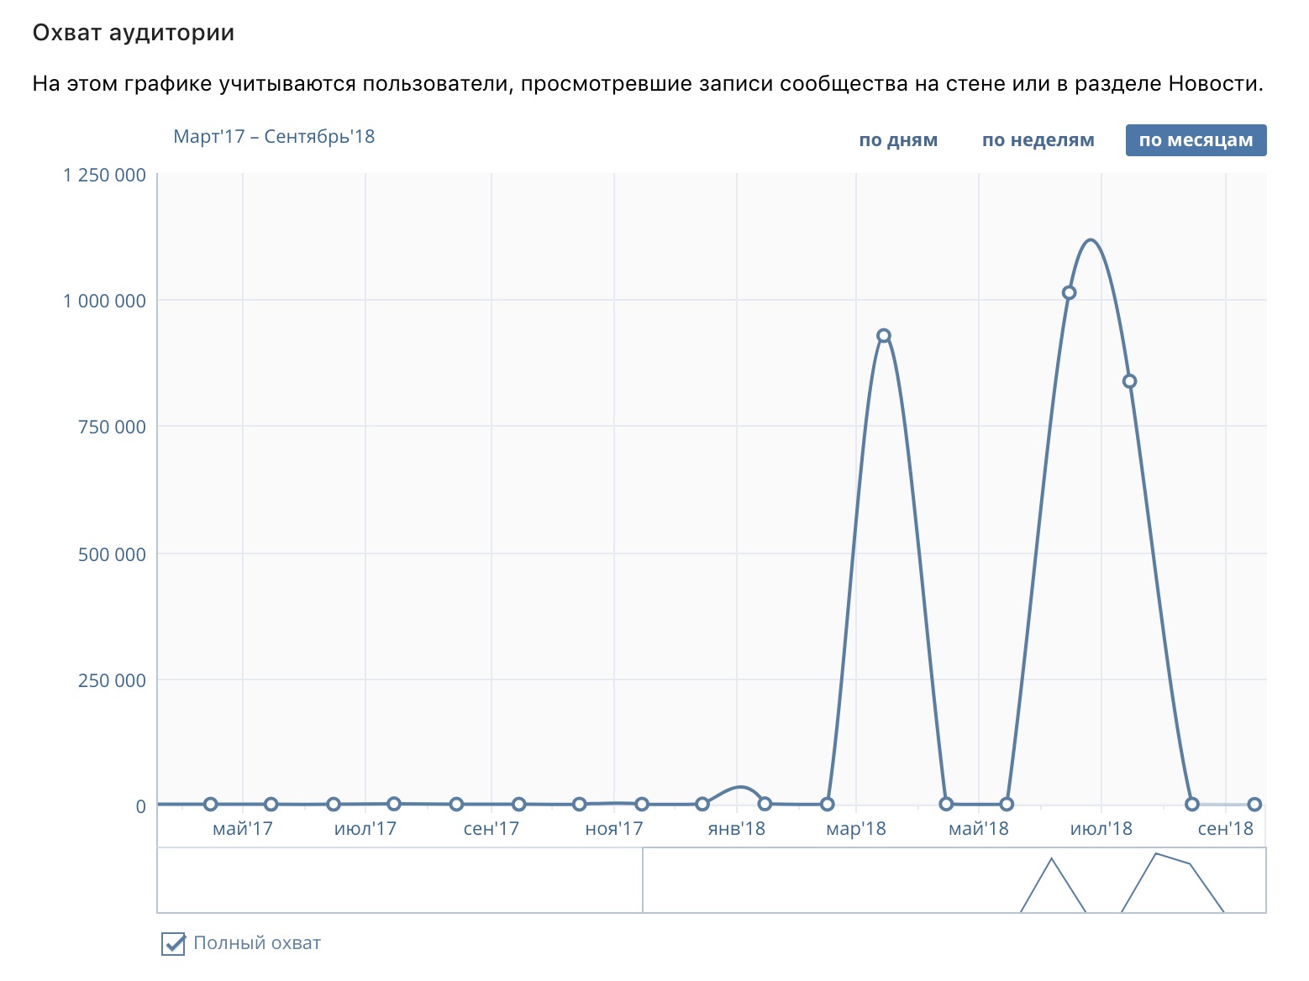
Task: Click the Полный охват label
Action: point(257,943)
